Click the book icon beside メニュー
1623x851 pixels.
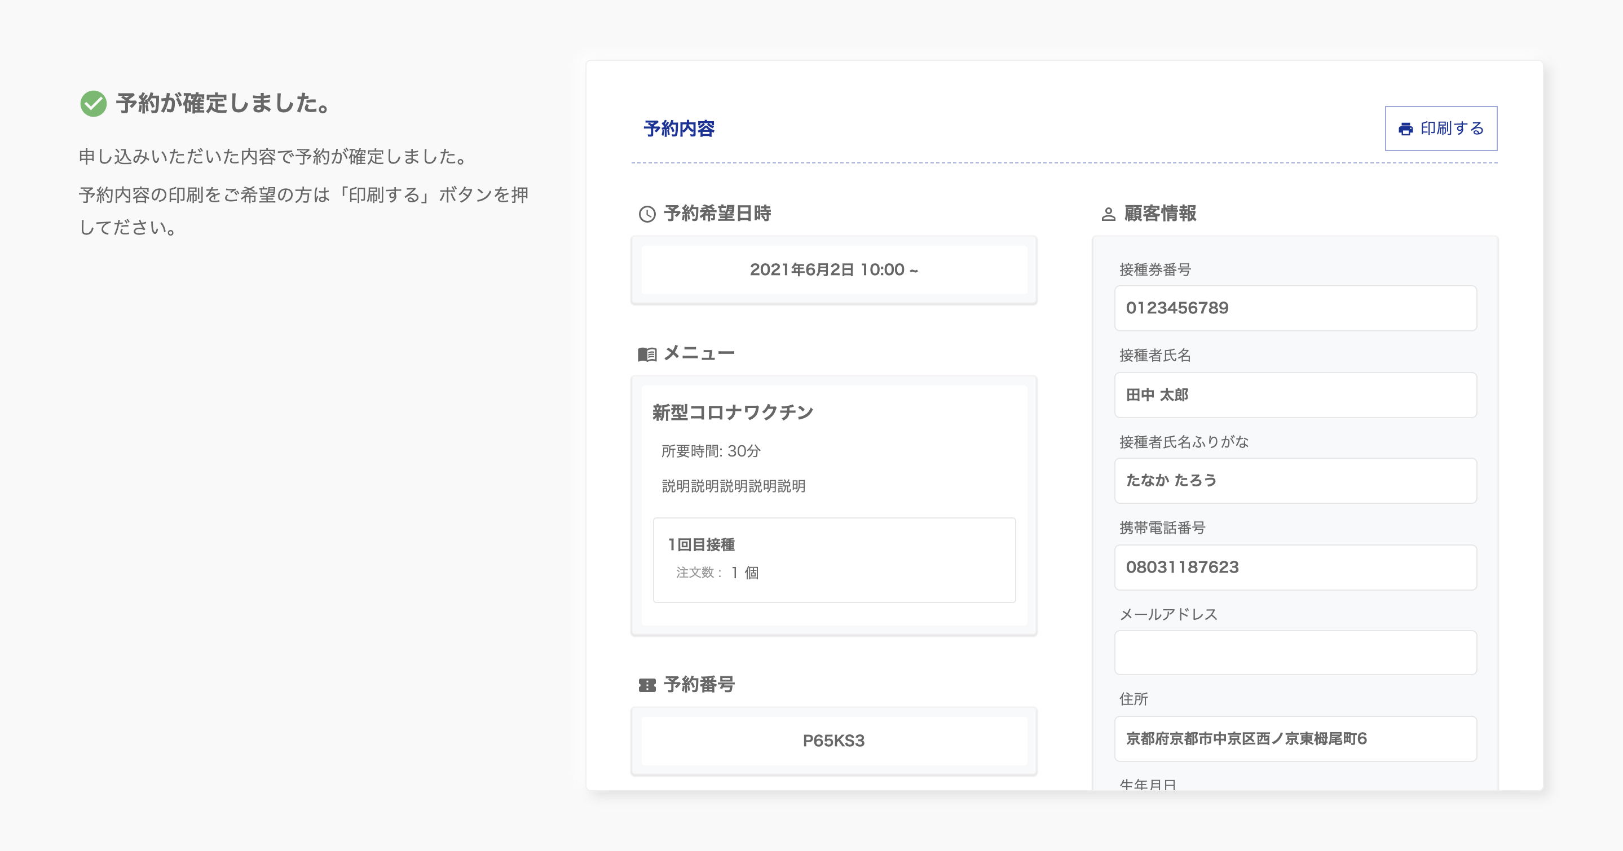pos(647,354)
